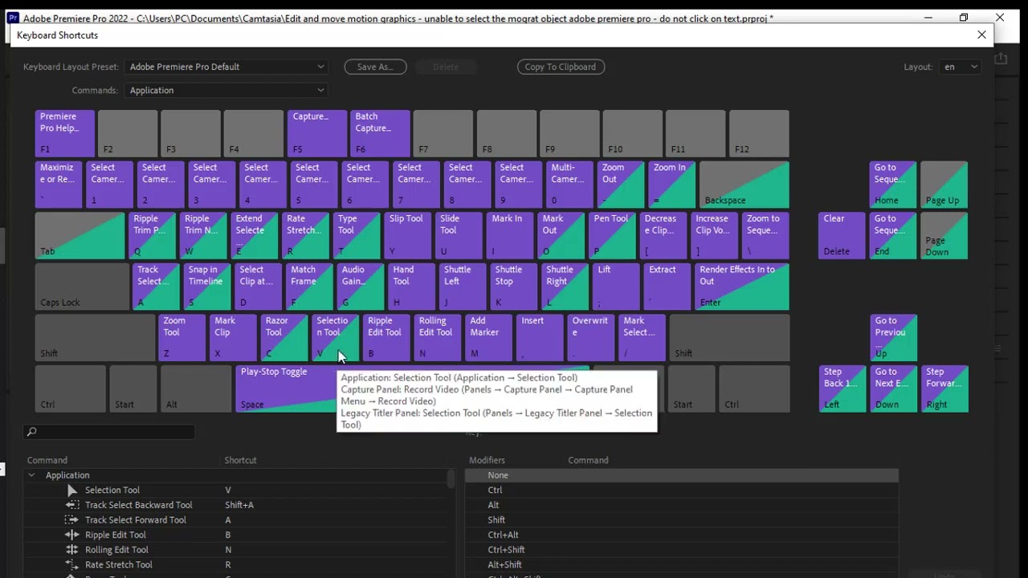
Task: Click the Q Ripple Trim Previous key
Action: pyautogui.click(x=152, y=236)
